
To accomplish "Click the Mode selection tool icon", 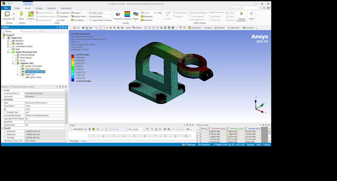I will [x=134, y=28].
